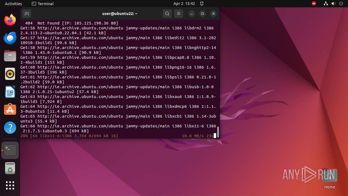Close the terminal window
The width and height of the screenshot is (348, 196).
click(213, 14)
